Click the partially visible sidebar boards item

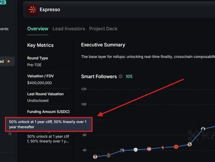coord(4,29)
